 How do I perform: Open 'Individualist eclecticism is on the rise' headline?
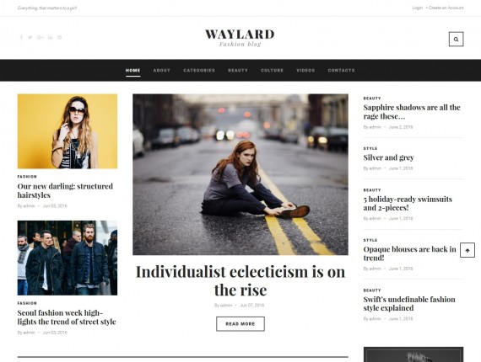[x=240, y=280]
